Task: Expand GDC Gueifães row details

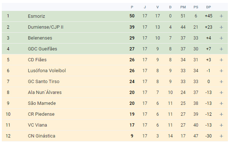Action: pyautogui.click(x=221, y=49)
